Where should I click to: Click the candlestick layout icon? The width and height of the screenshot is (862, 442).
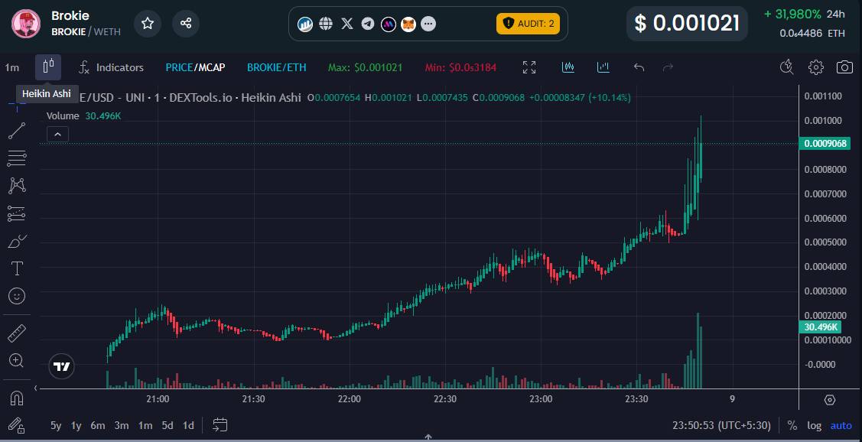click(568, 67)
